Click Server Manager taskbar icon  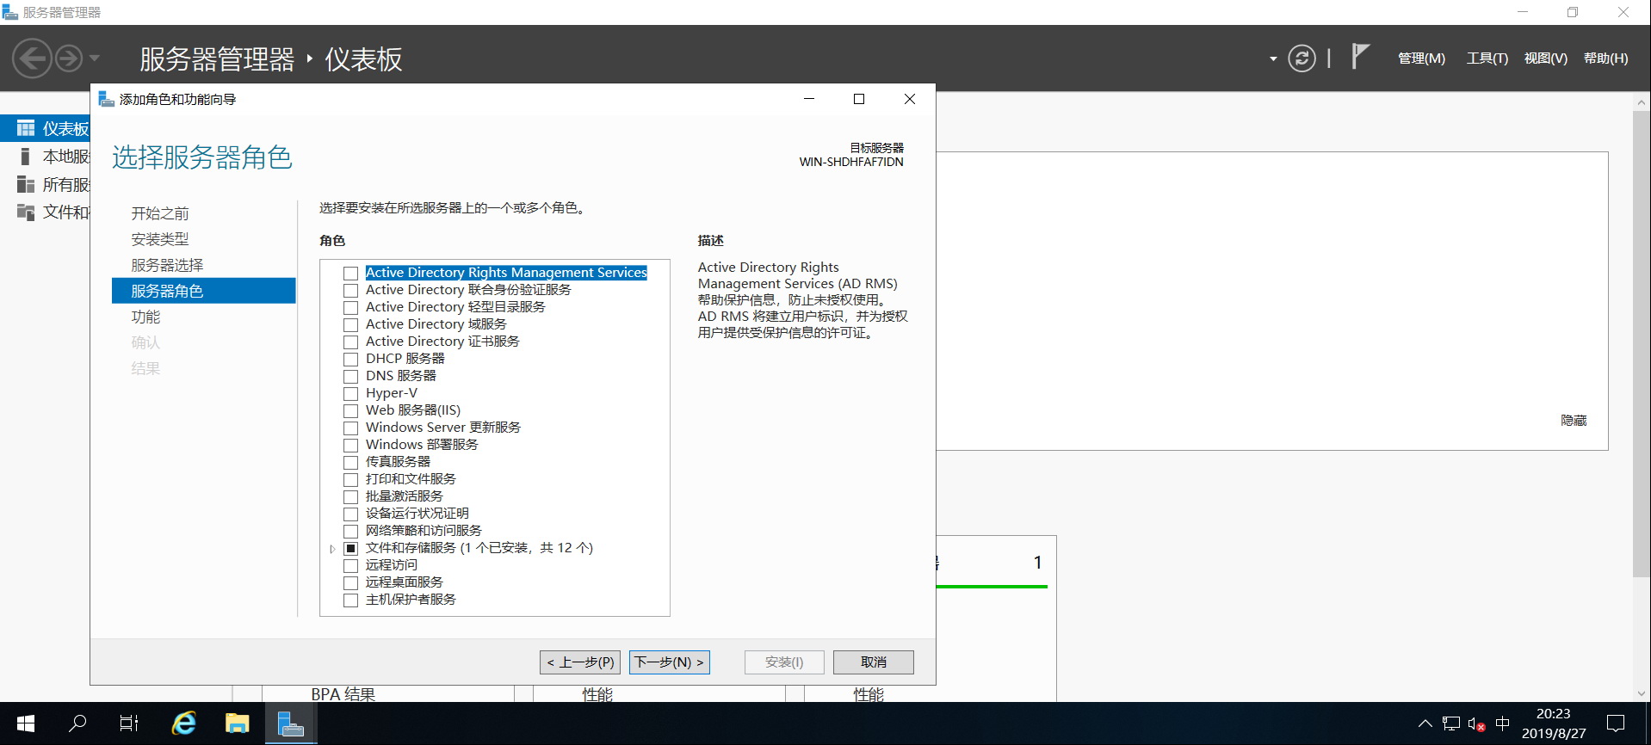[x=291, y=723]
